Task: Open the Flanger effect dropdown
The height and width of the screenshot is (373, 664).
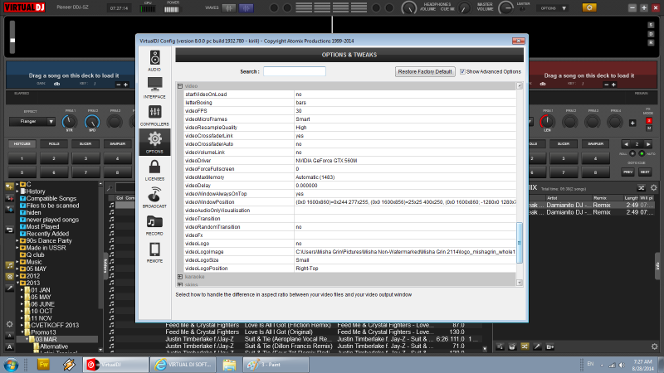Action: tap(32, 122)
